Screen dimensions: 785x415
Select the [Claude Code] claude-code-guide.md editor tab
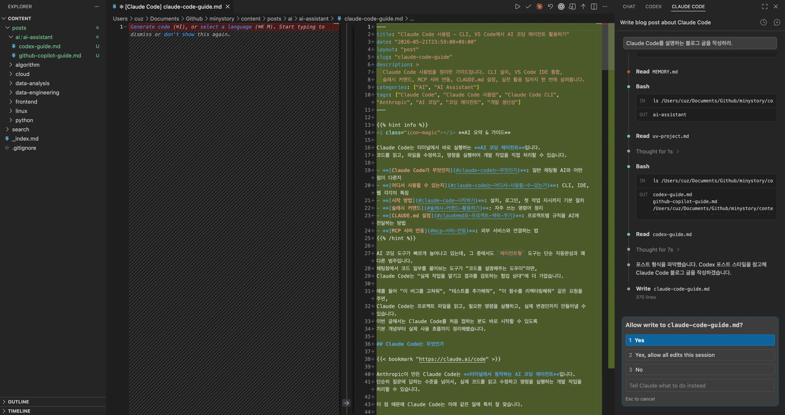pos(170,7)
